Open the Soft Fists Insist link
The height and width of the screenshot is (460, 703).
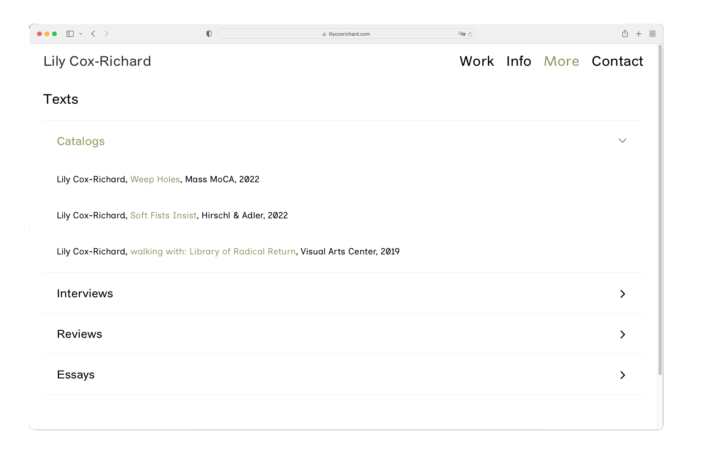(163, 215)
